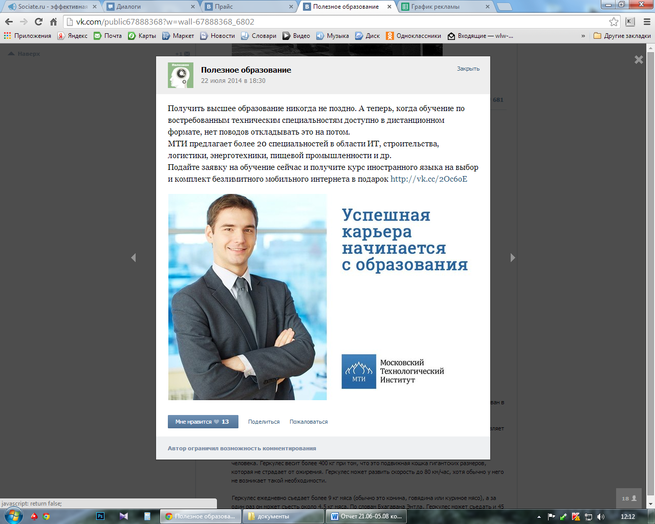The height and width of the screenshot is (524, 655).
Task: Open the Яндекс bookmark
Action: click(73, 36)
